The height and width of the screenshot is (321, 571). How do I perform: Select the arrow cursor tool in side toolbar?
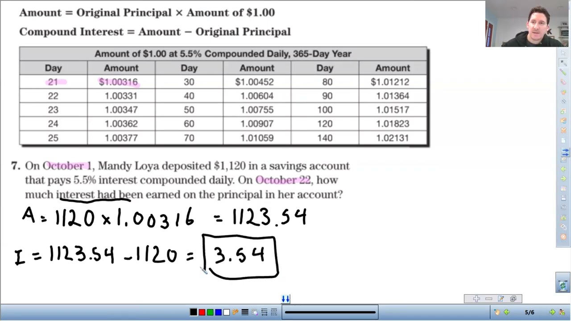click(x=563, y=53)
